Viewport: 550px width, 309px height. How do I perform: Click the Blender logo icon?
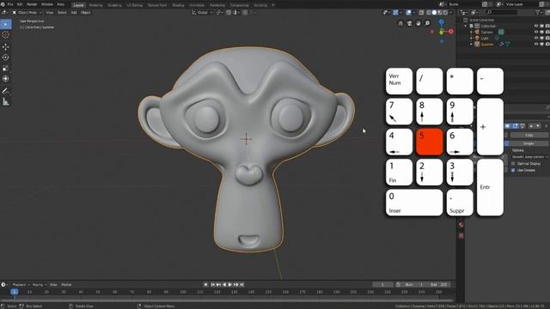click(3, 4)
